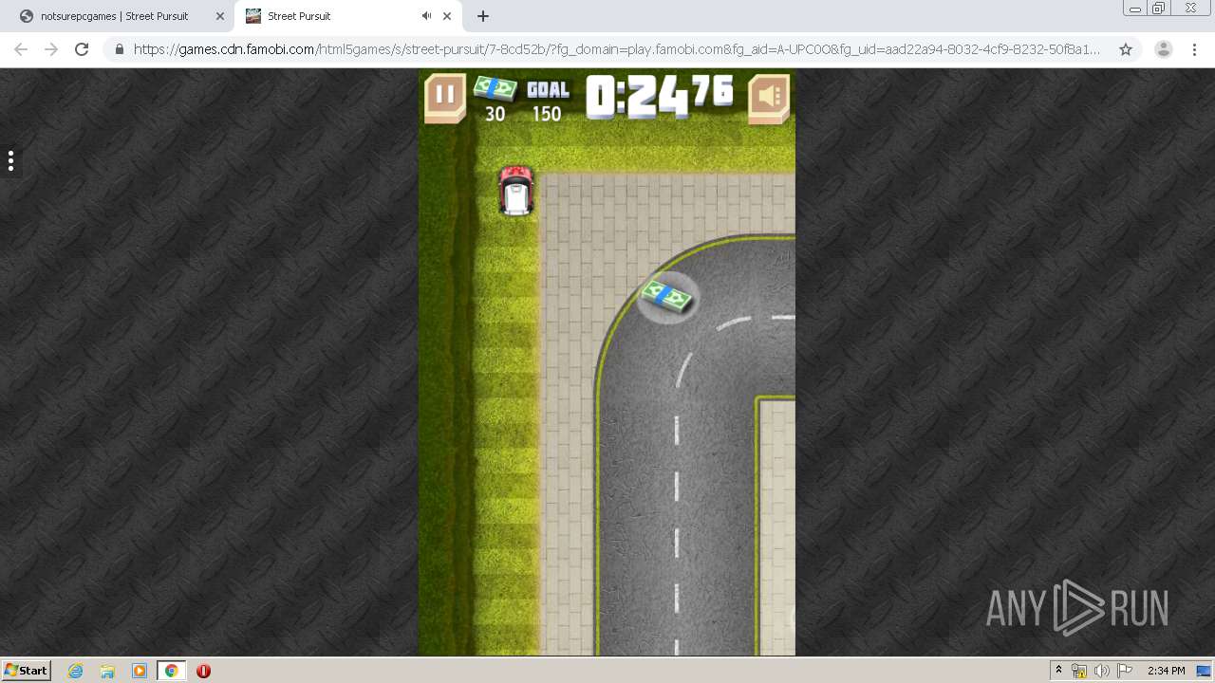
Task: Switch to the notsurepcgames Street Pursuit tab
Action: [114, 16]
